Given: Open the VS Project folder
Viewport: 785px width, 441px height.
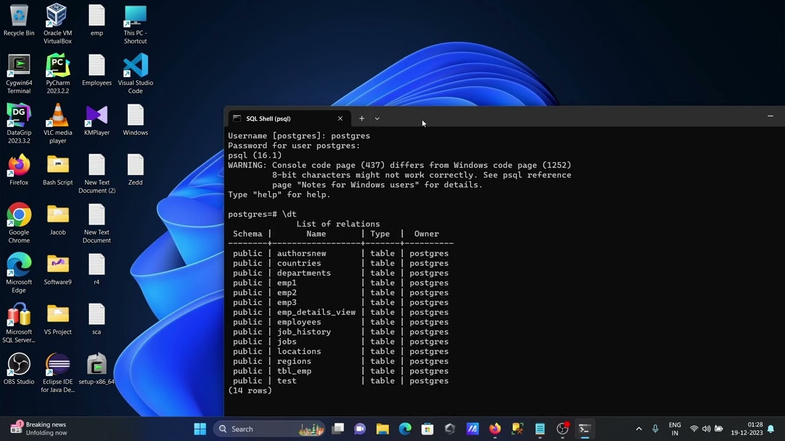Looking at the screenshot, I should tap(58, 319).
